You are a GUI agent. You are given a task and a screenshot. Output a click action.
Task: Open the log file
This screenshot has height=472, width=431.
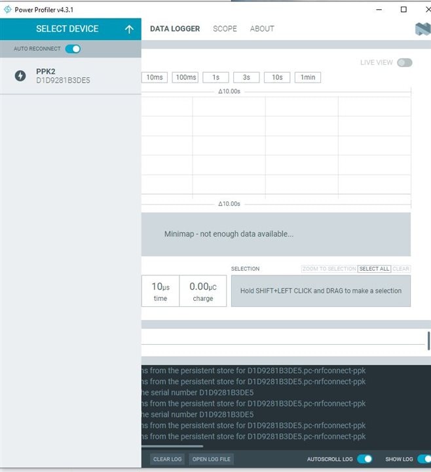[x=211, y=459]
